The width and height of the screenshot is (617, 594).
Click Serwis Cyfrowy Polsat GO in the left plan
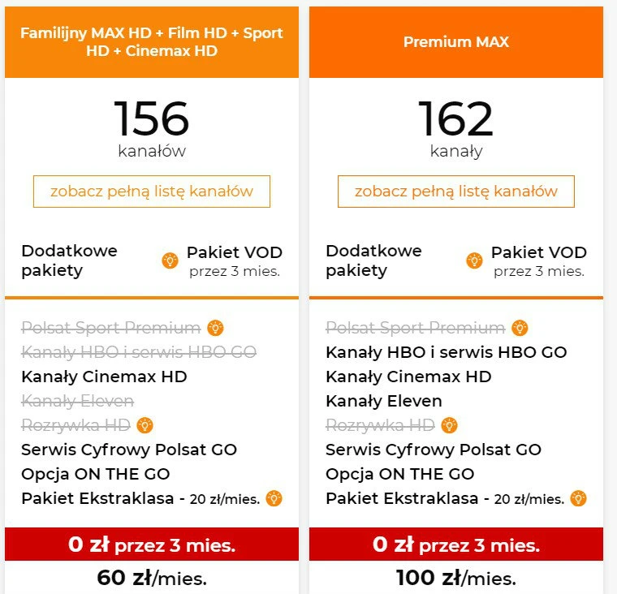click(x=129, y=450)
